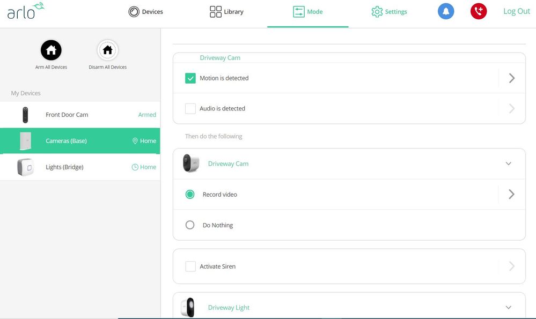
Task: Switch to the Settings tab
Action: (x=389, y=12)
